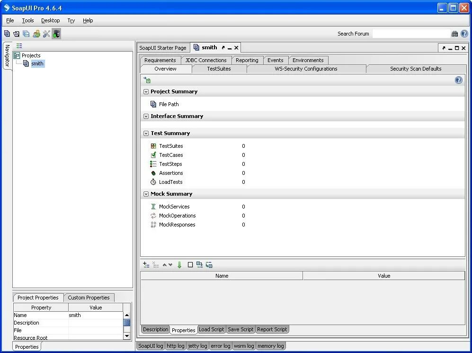Switch to the SoapUI Starter Page tab

tap(163, 48)
